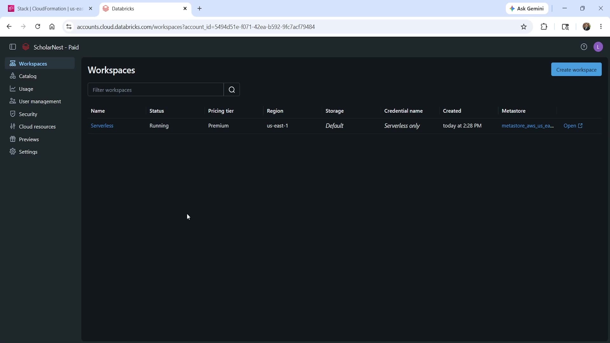This screenshot has width=610, height=343.
Task: Open the help question mark icon
Action: pos(584,47)
